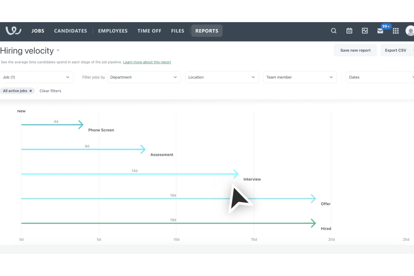Toggle the All active jobs filter

15,91
